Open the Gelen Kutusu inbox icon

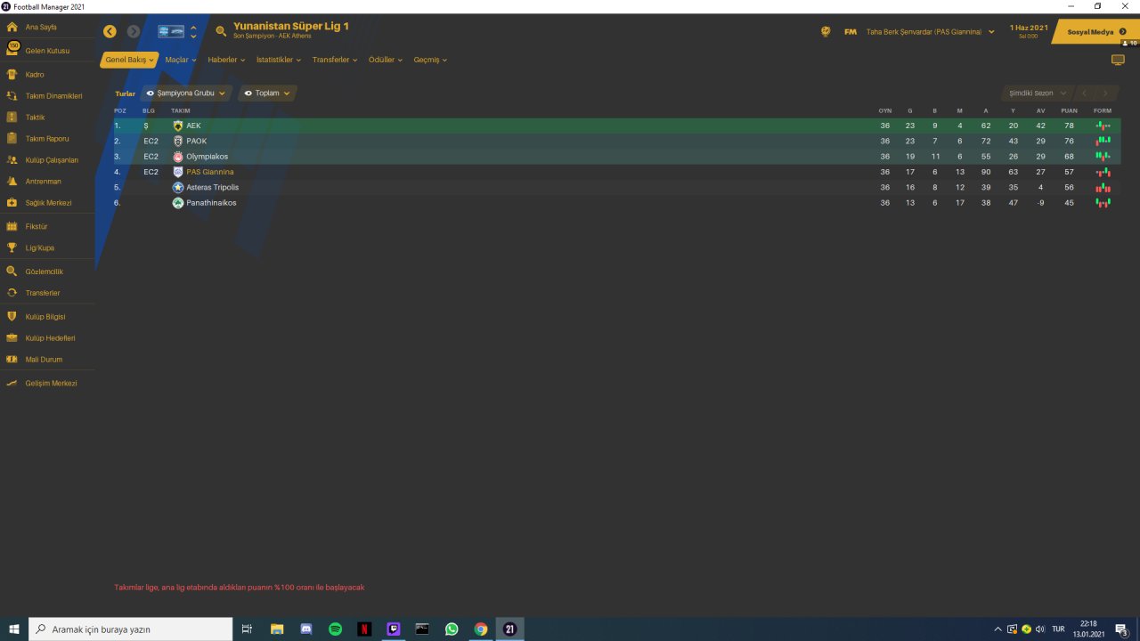pos(12,50)
